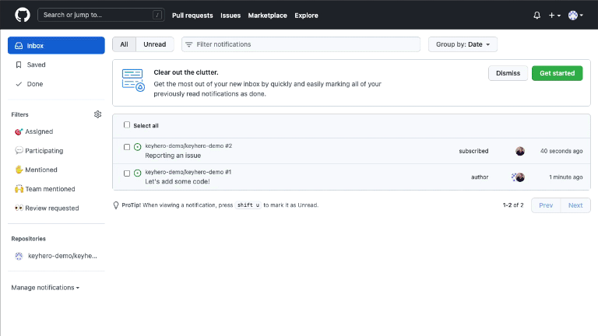Click avatars on the Let's add some code! row
Screen dimensions: 598x336
click(518, 177)
